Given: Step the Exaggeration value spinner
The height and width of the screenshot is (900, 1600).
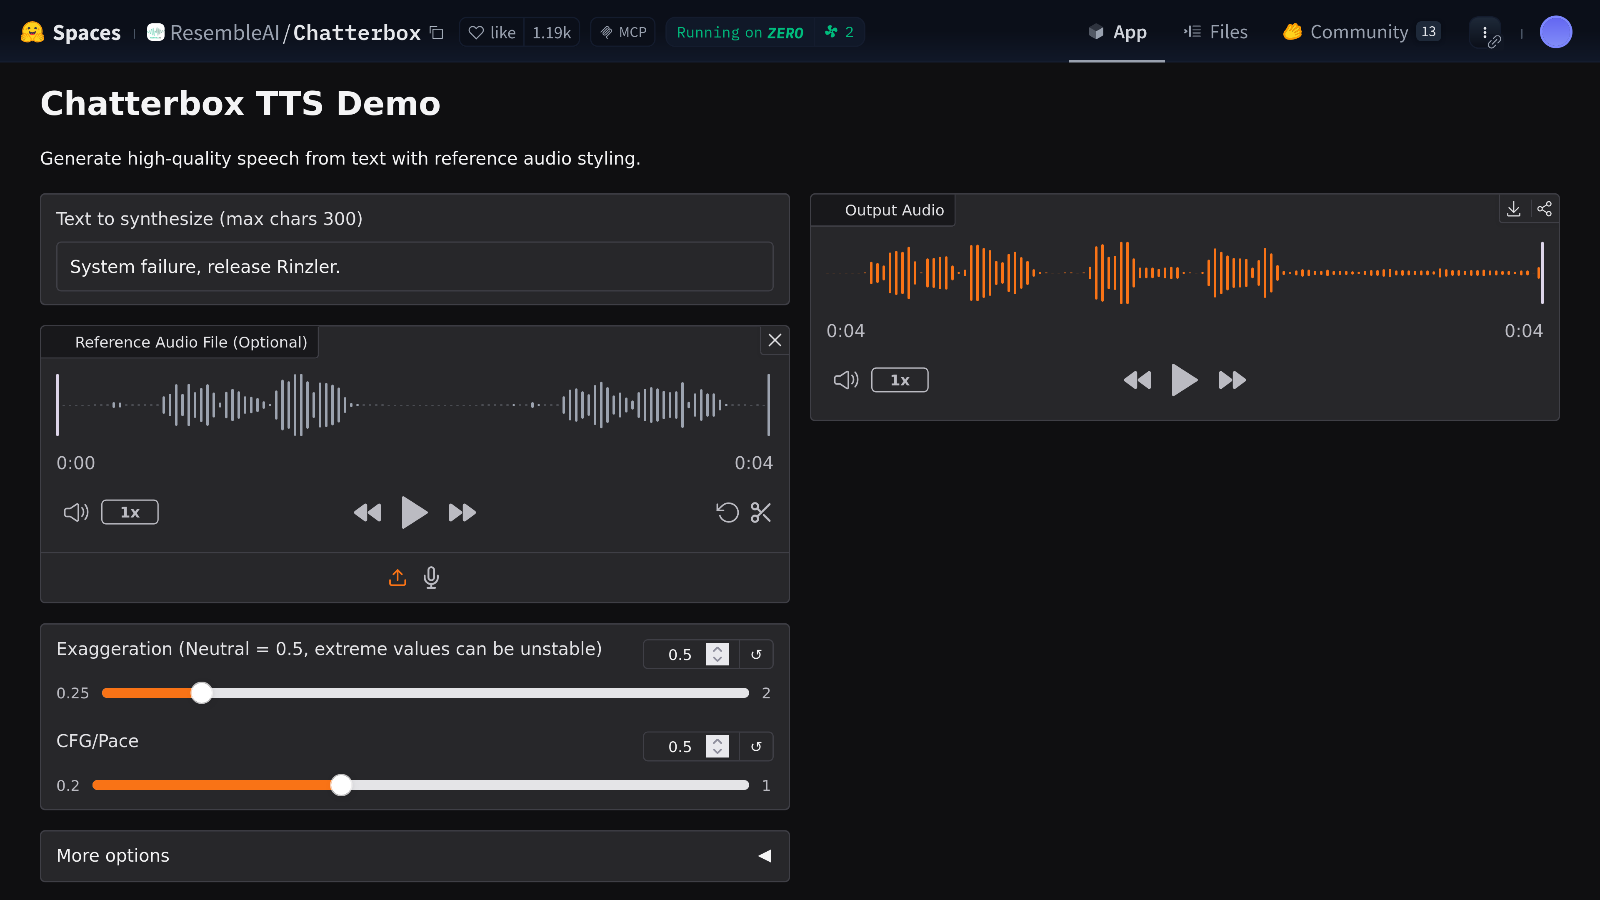Looking at the screenshot, I should [x=717, y=655].
